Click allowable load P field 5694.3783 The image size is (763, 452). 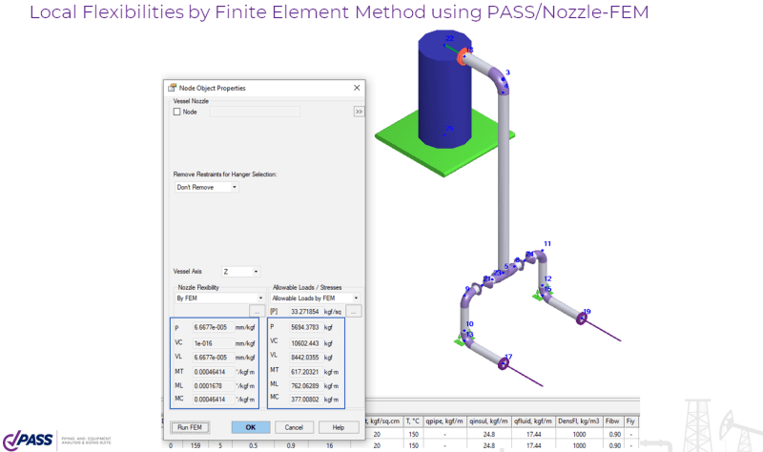click(x=305, y=327)
